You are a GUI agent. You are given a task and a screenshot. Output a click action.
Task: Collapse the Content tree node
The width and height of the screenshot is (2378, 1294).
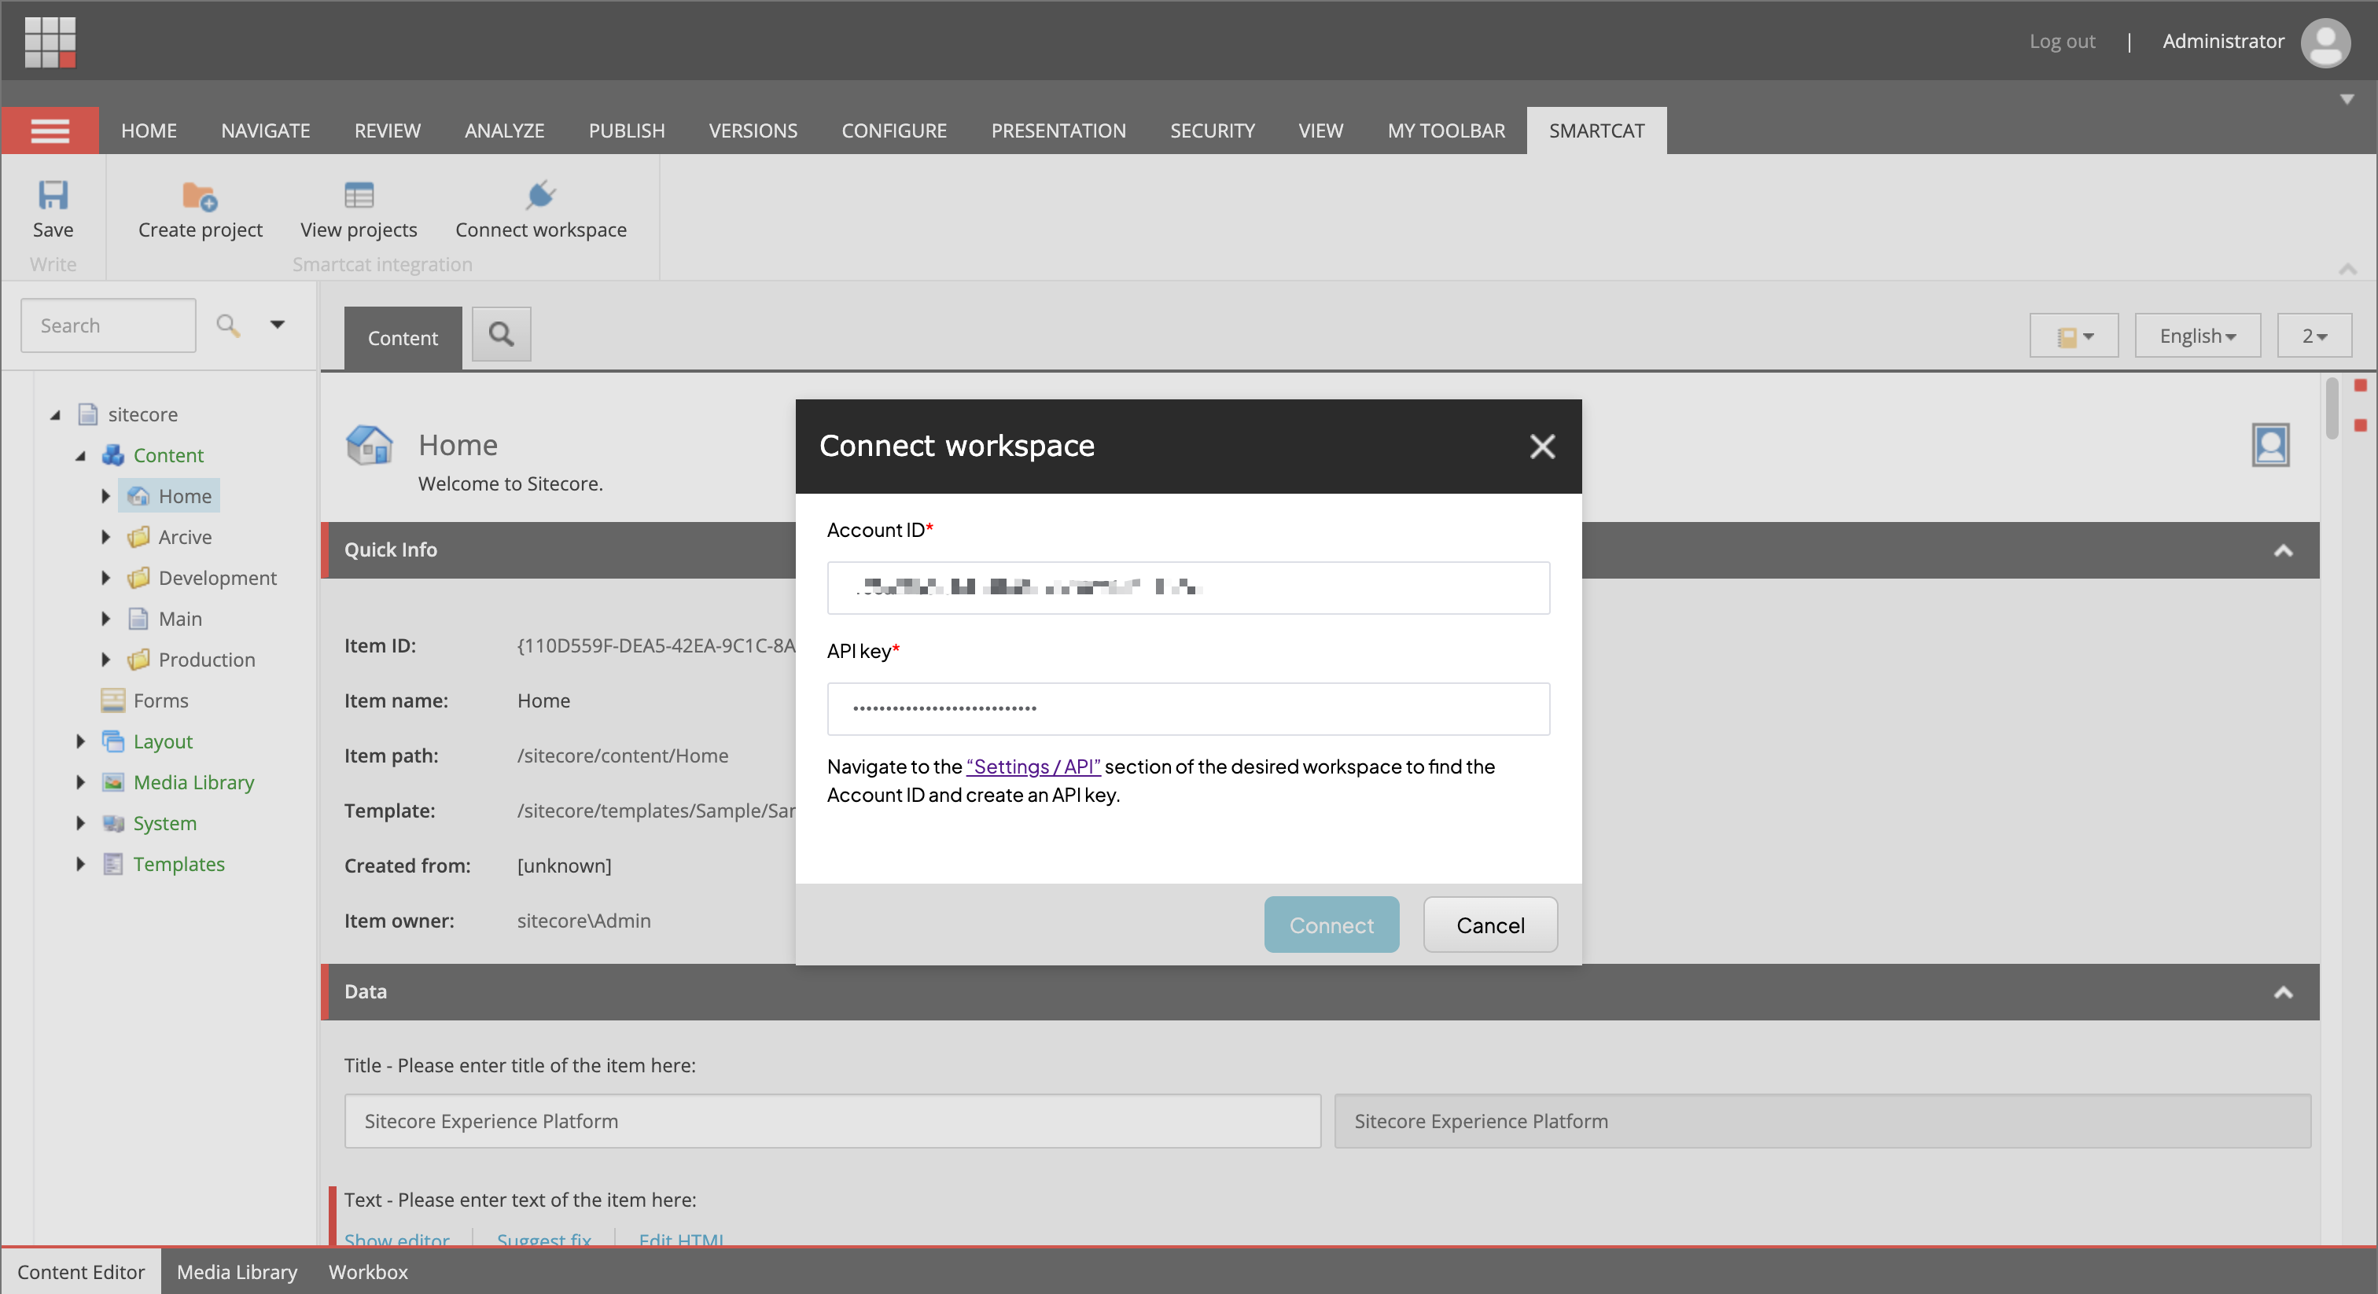[x=81, y=456]
